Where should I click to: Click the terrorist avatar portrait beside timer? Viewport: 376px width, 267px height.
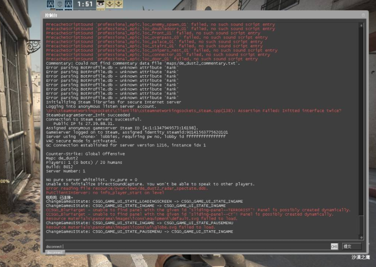click(x=101, y=3)
